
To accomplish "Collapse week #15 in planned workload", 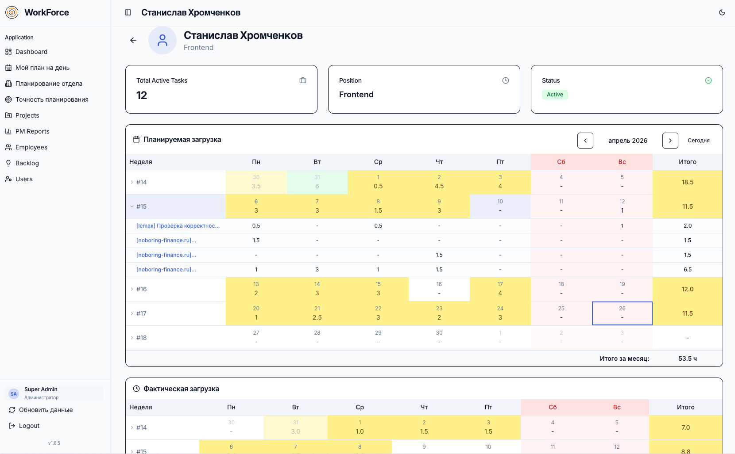I will point(132,206).
